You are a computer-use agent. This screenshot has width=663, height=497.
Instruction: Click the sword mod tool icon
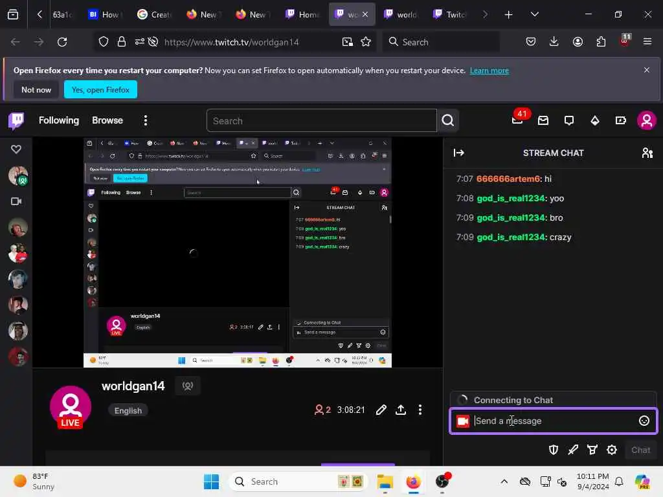coord(573,450)
